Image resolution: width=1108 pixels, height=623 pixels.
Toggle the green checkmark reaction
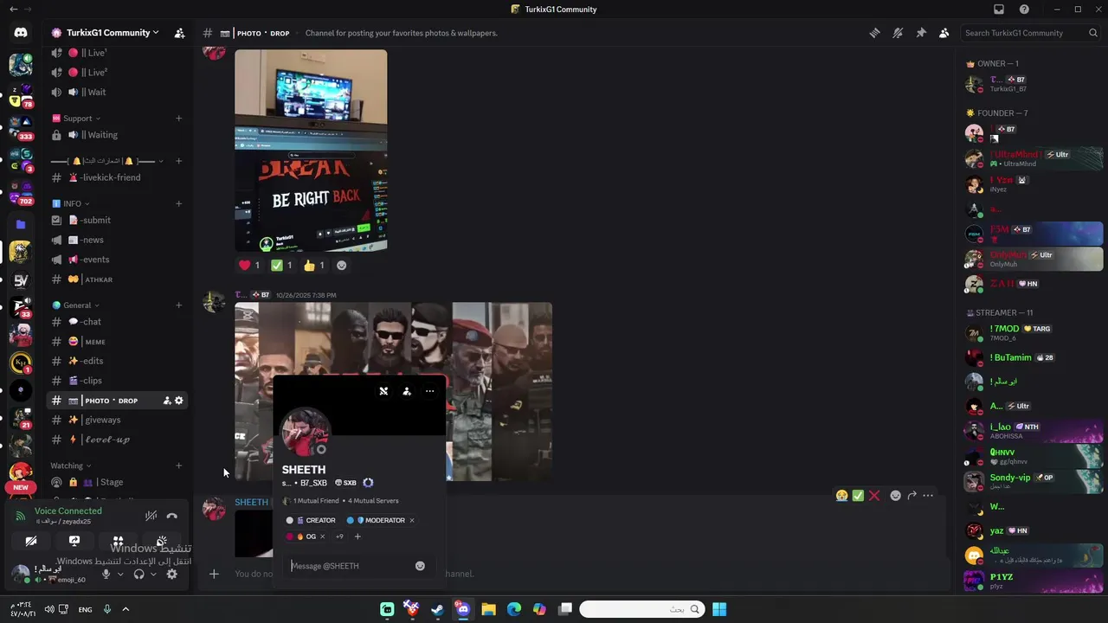[281, 266]
